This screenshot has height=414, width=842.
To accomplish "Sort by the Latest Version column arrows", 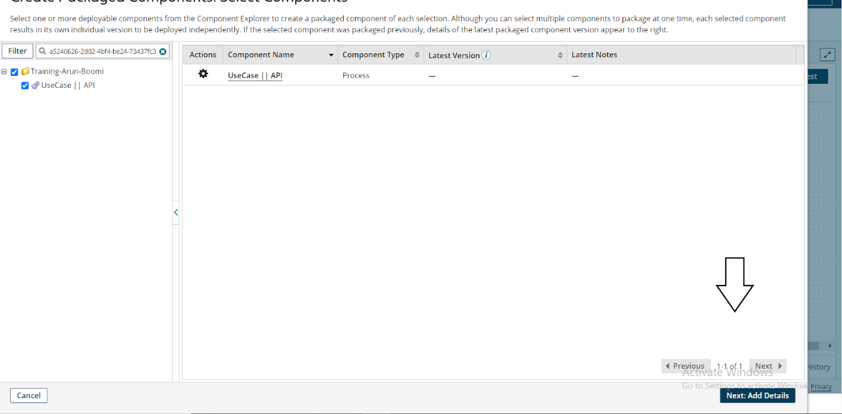I will point(560,55).
